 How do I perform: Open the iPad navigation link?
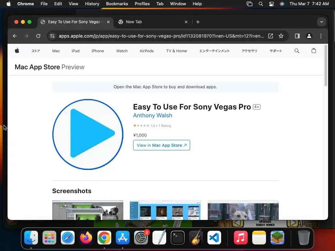pos(76,51)
